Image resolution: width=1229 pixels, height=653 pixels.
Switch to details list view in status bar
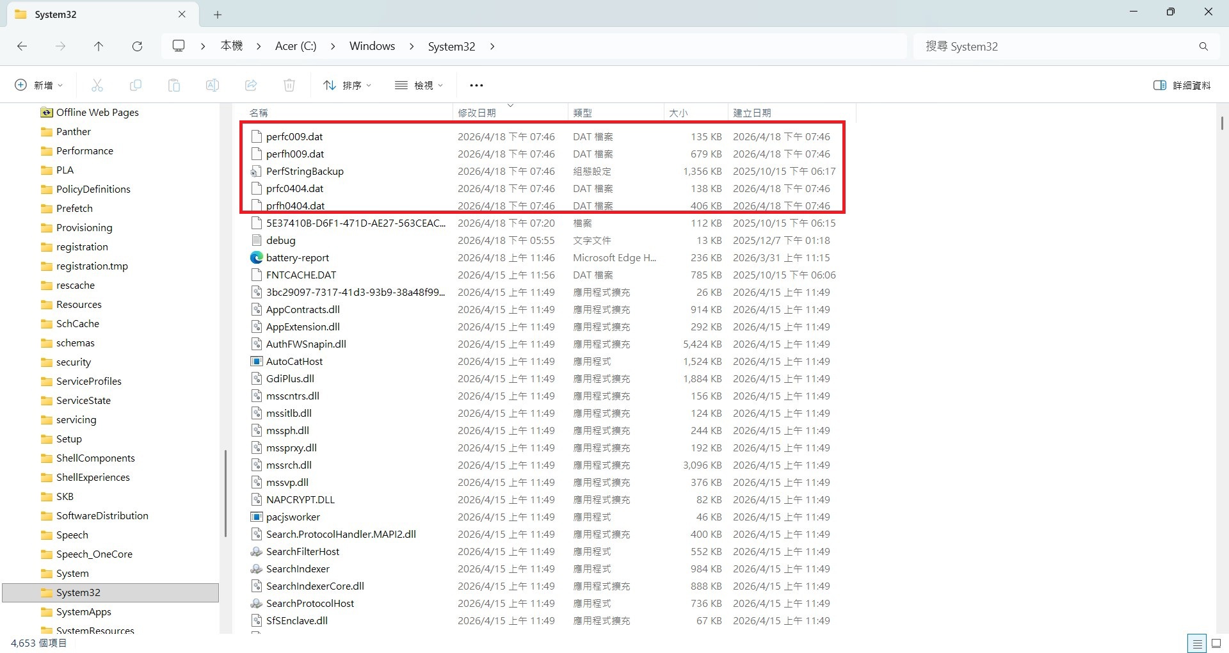tap(1197, 643)
